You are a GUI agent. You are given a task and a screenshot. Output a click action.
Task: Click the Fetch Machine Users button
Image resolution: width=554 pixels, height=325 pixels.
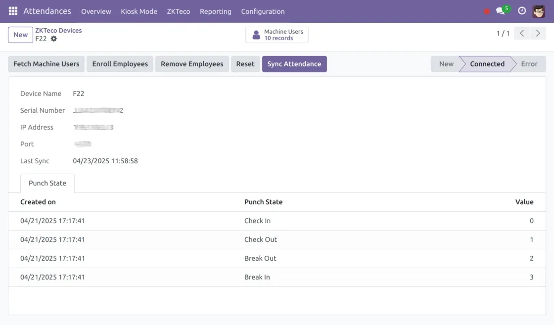(46, 64)
